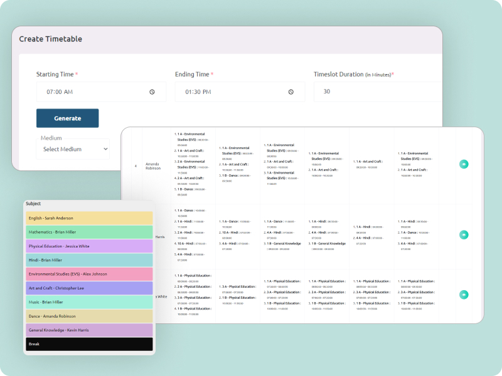Select the Hindi - Brian Miller subject
Viewport: 502px width, 376px height.
88,259
